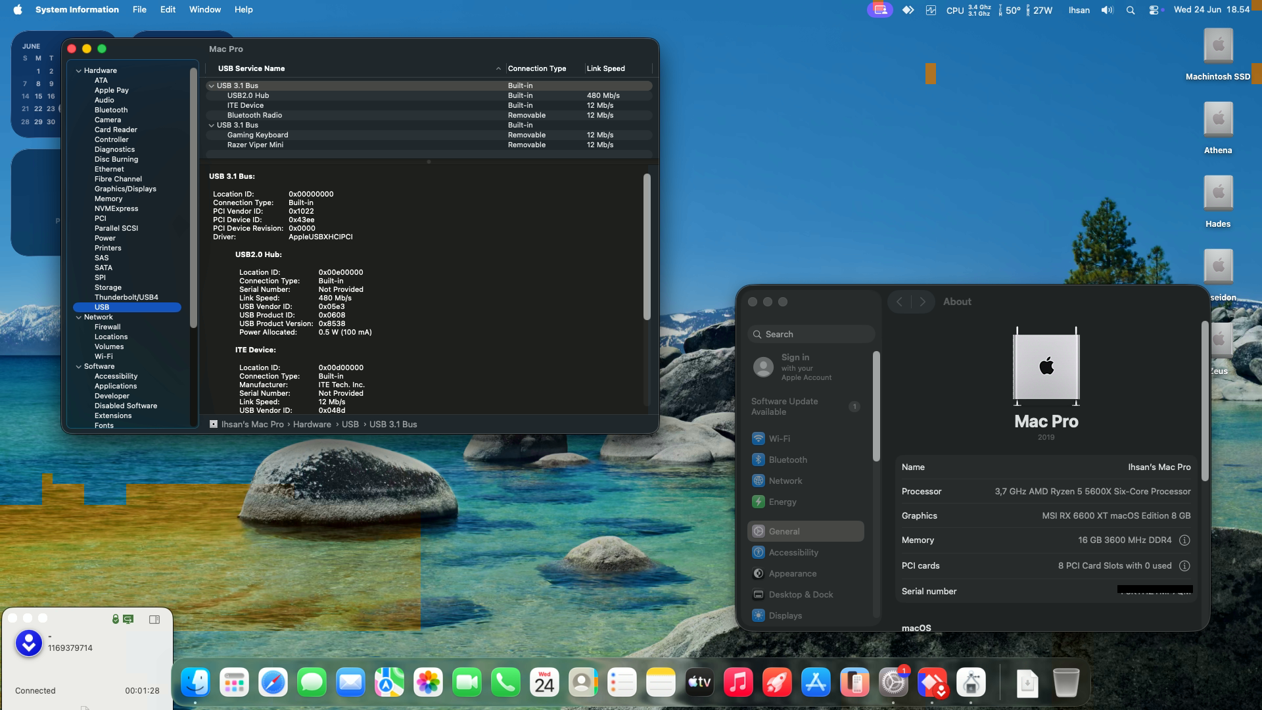Open the Help menu
This screenshot has height=710, width=1262.
(243, 10)
